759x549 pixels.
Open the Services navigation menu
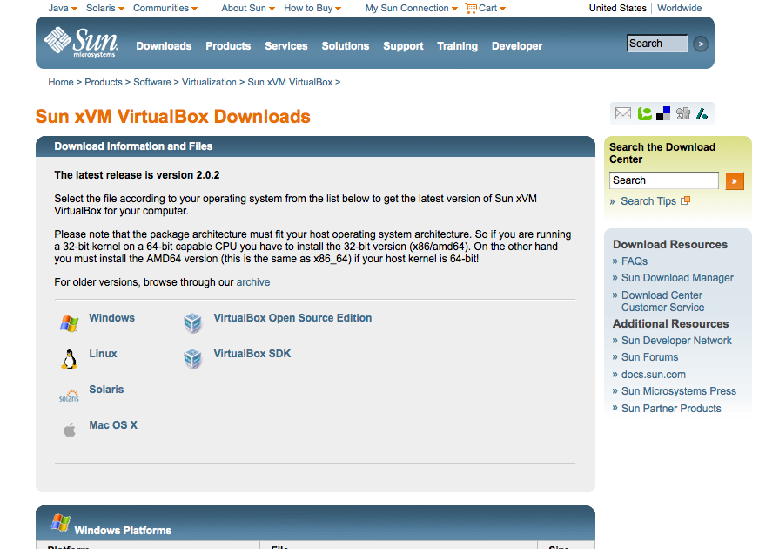[x=286, y=46]
